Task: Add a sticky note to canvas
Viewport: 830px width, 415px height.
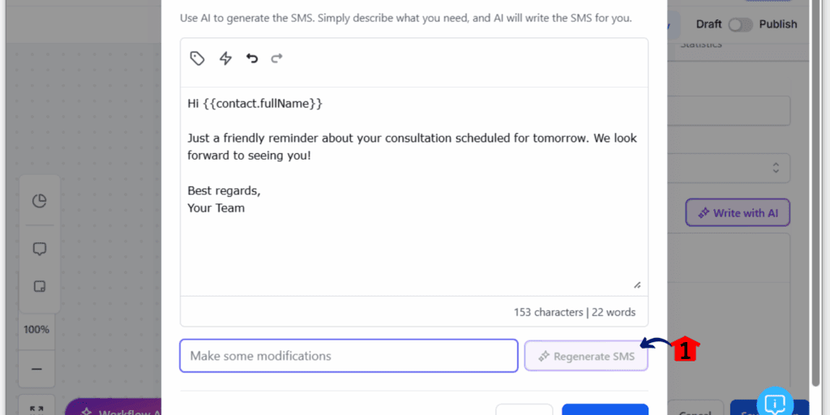Action: [40, 286]
